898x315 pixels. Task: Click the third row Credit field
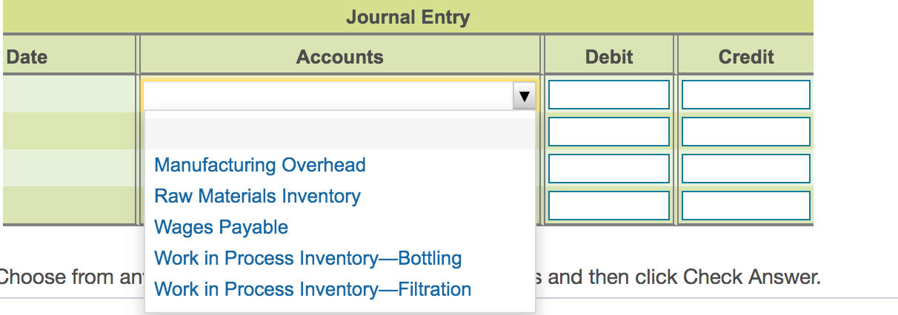pos(745,169)
